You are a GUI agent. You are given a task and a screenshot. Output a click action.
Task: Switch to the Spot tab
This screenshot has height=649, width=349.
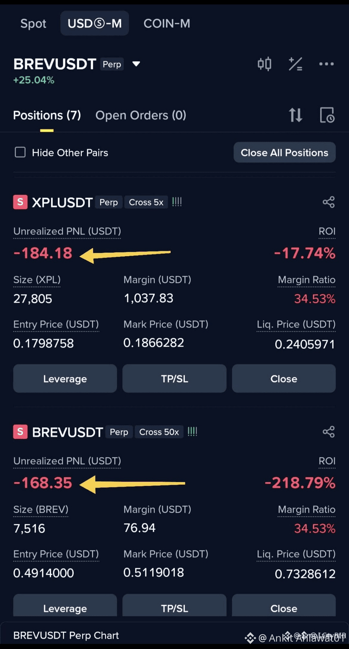33,24
